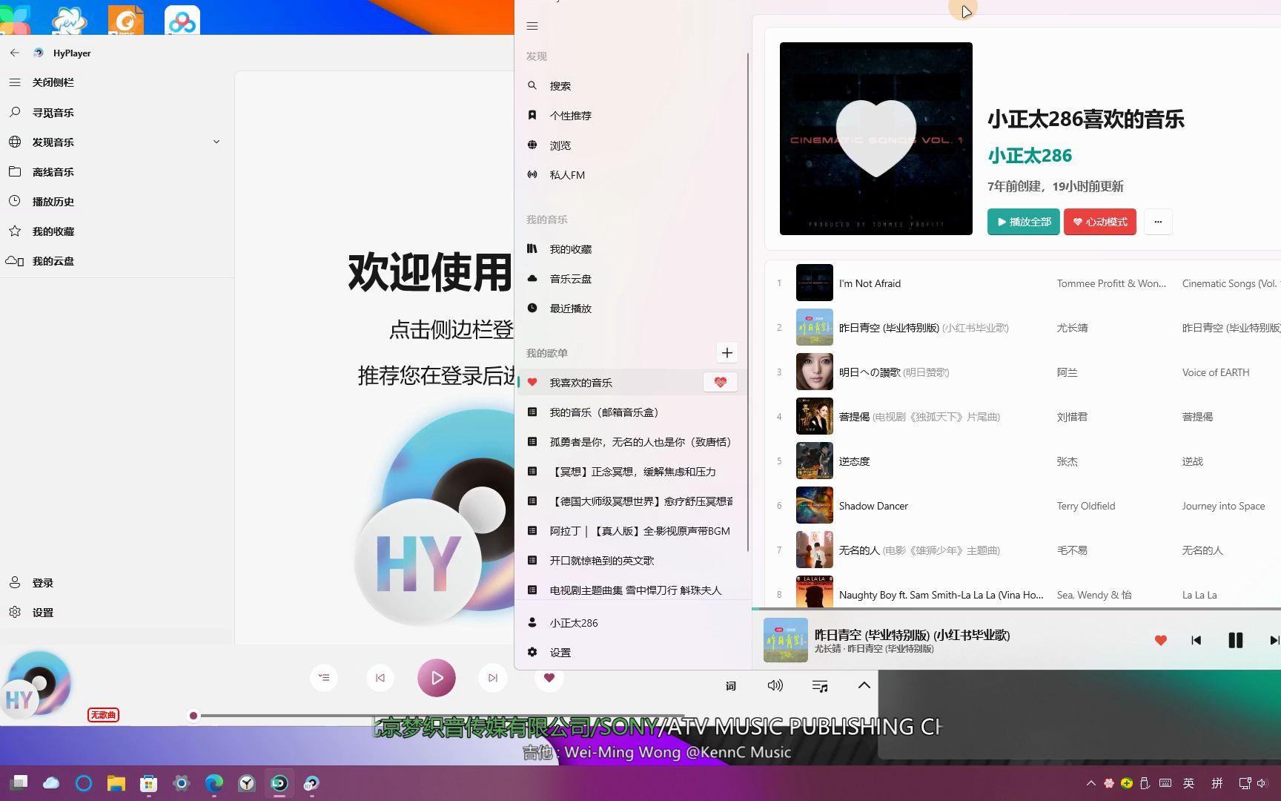1281x801 pixels.
Task: Click the heart icon beside playback controls
Action: (x=549, y=677)
